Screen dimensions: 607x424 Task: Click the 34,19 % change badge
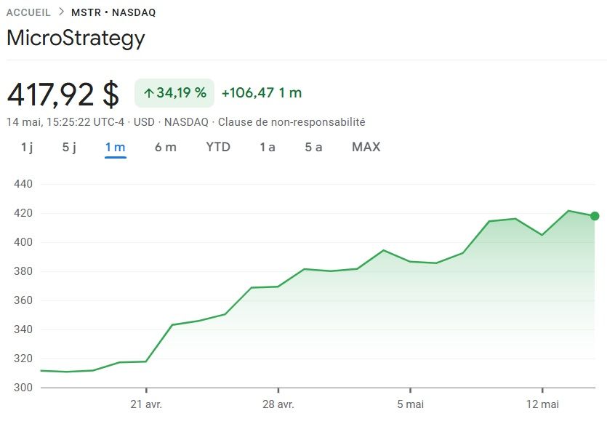point(174,93)
